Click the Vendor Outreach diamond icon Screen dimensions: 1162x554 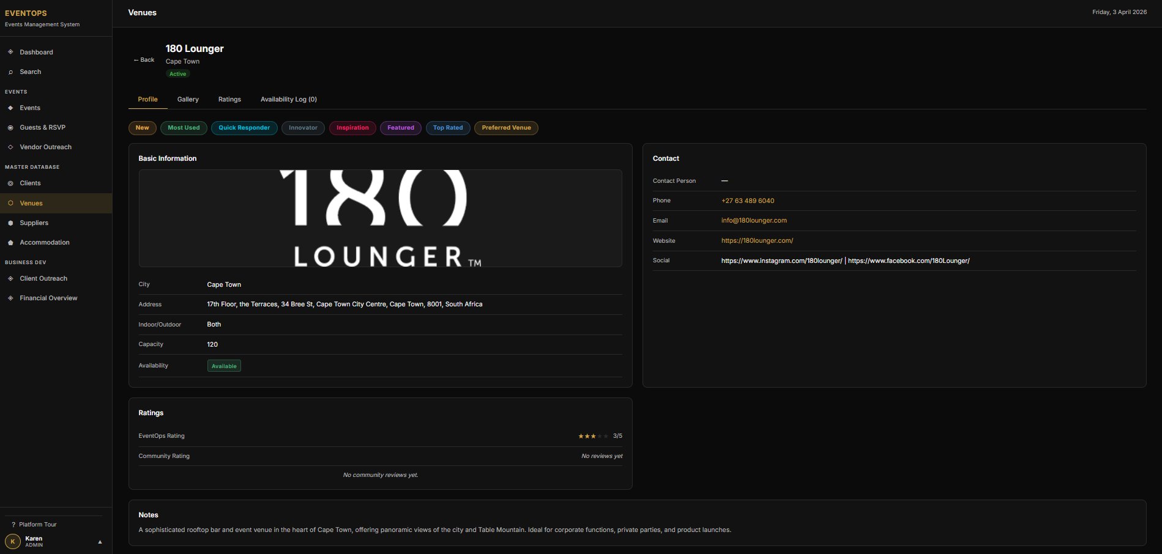[x=10, y=147]
